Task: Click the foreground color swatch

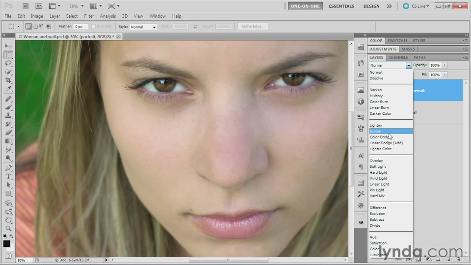Action: click(x=6, y=243)
